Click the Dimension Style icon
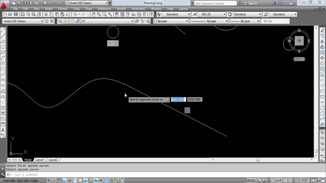This screenshot has width=326, height=183. click(x=195, y=14)
